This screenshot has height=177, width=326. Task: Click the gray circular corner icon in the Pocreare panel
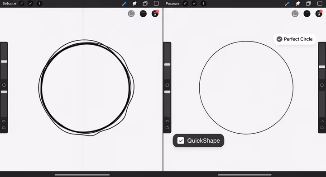(x=295, y=14)
